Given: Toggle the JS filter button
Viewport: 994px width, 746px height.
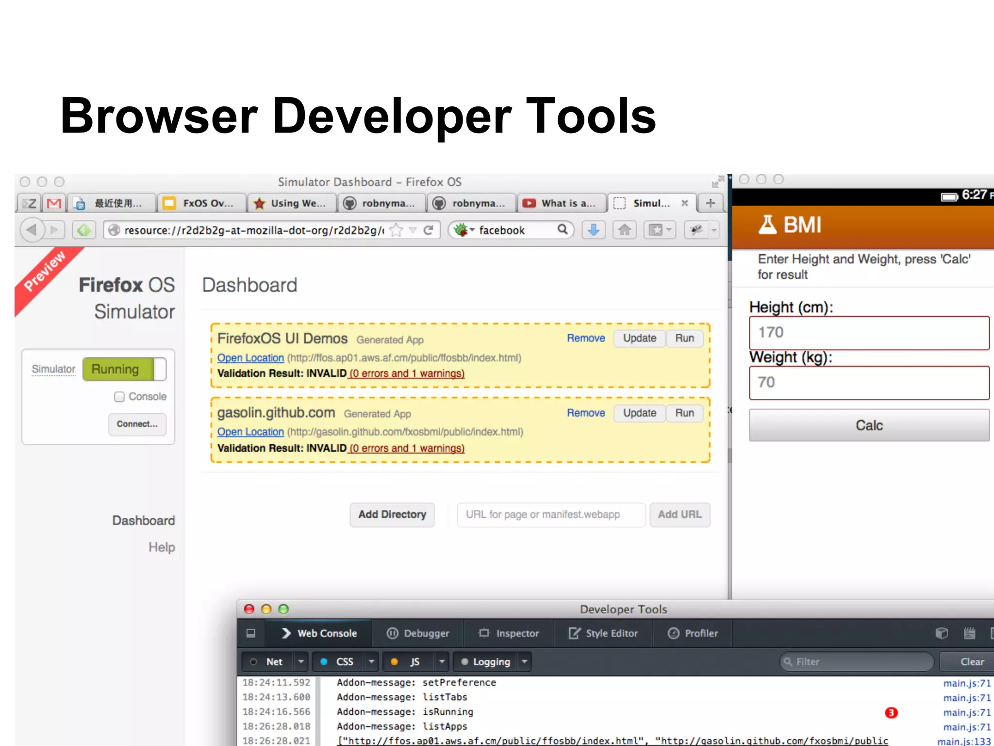Looking at the screenshot, I should 409,661.
